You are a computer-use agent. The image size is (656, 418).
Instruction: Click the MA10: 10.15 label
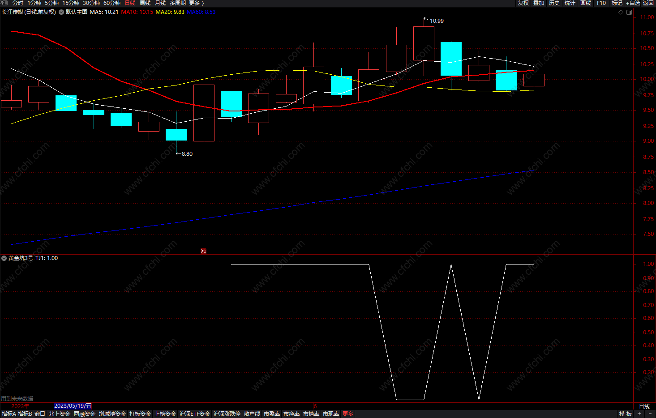point(137,12)
